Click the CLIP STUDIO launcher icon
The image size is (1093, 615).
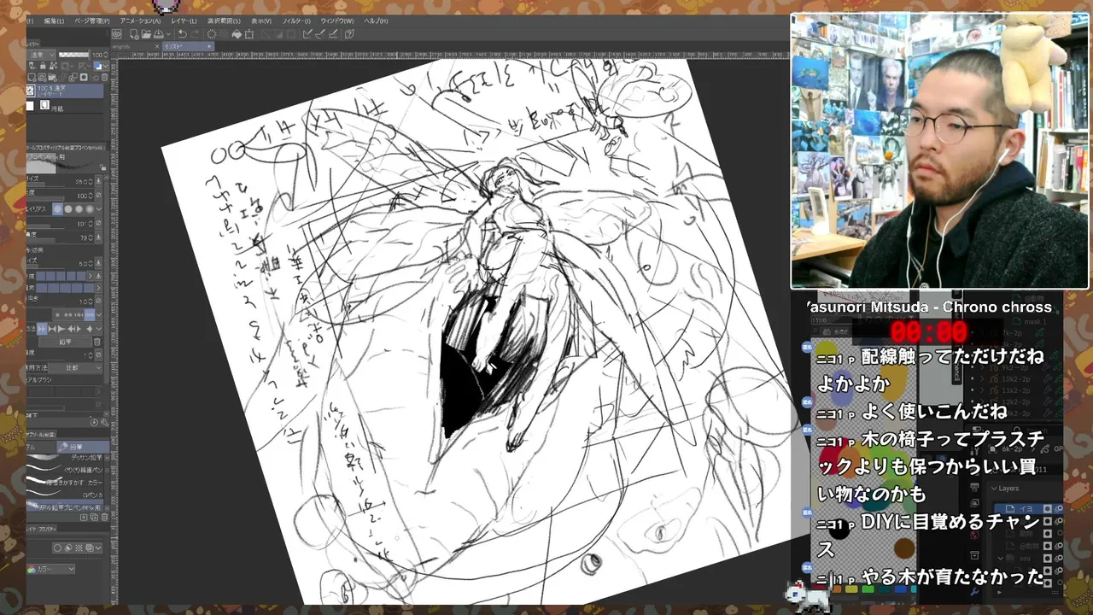point(117,34)
